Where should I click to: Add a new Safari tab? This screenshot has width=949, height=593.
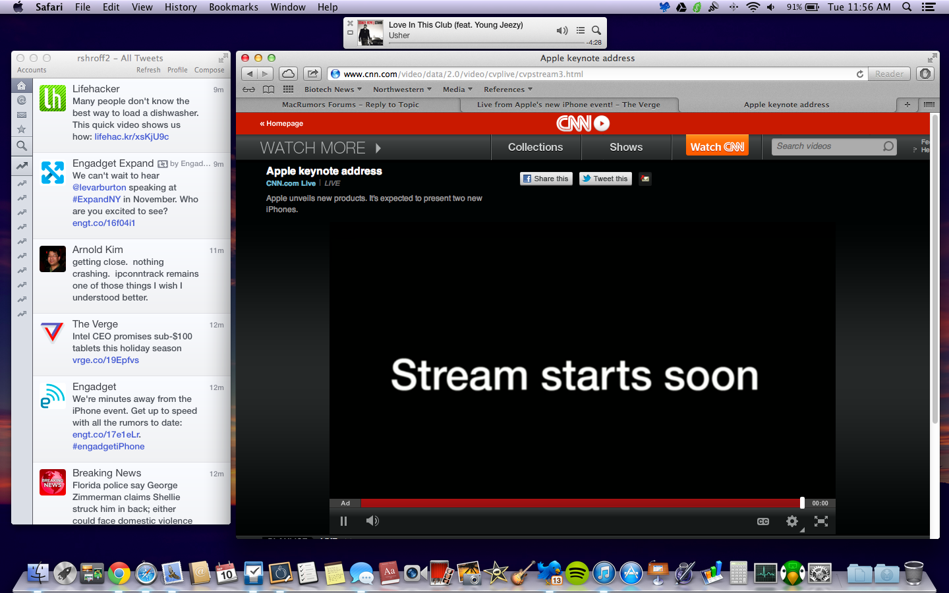click(x=907, y=105)
